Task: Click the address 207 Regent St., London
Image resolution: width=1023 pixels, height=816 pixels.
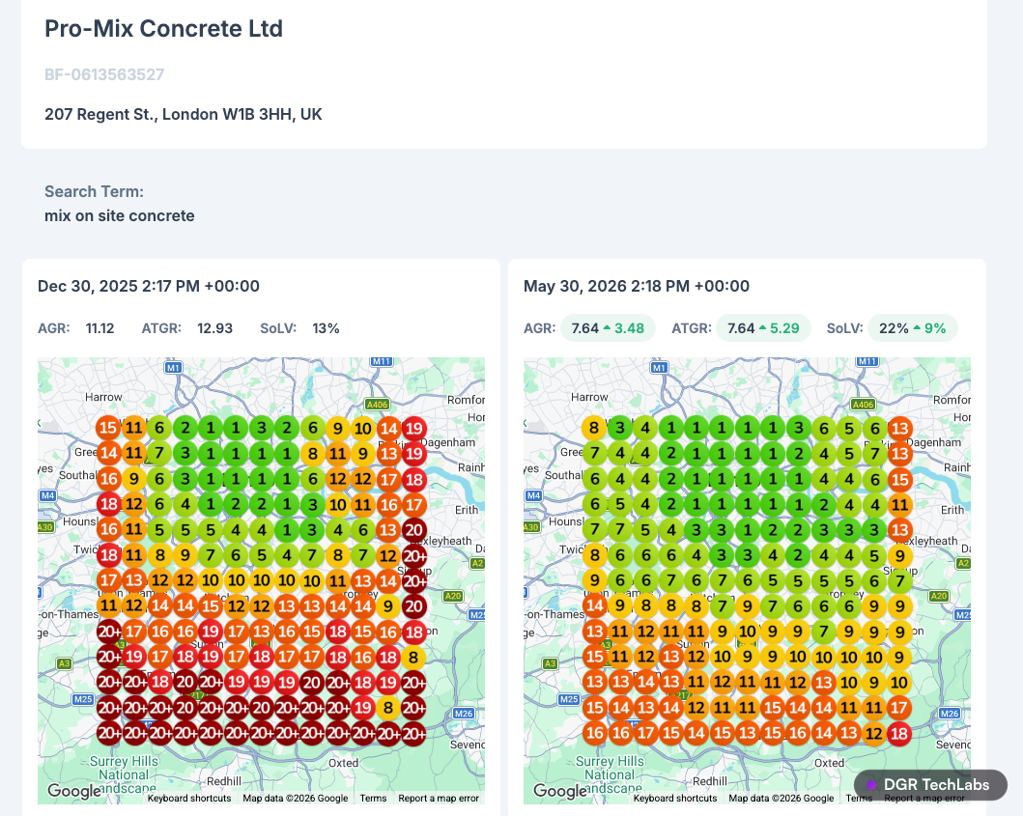Action: point(184,114)
